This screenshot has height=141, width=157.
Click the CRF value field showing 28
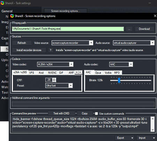(x=49, y=80)
